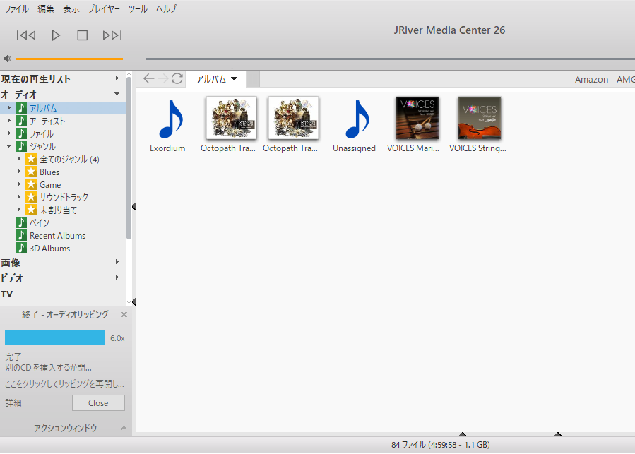The height and width of the screenshot is (454, 635).
Task: Expand the Game genre node
Action: [18, 184]
